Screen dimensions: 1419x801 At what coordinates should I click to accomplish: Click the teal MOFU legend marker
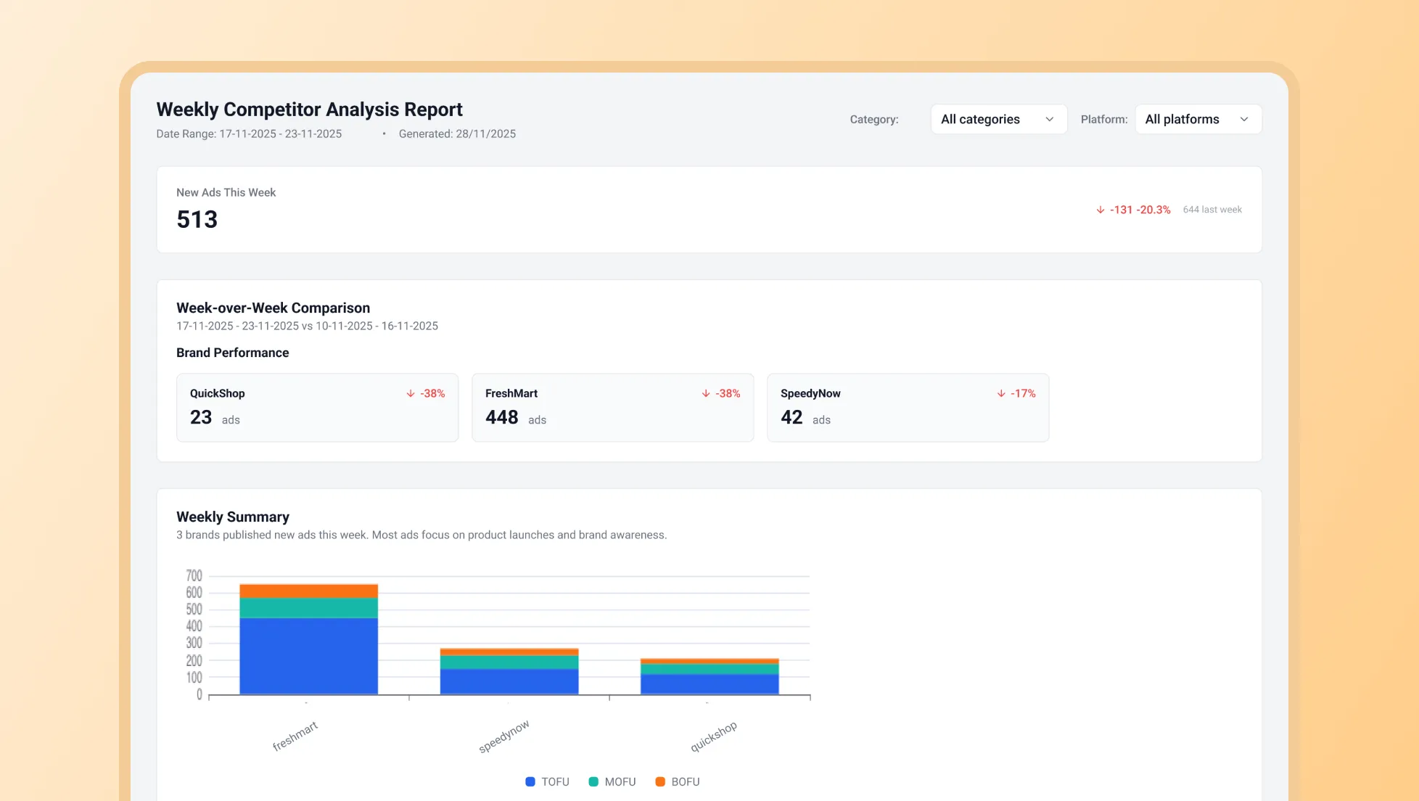tap(593, 781)
